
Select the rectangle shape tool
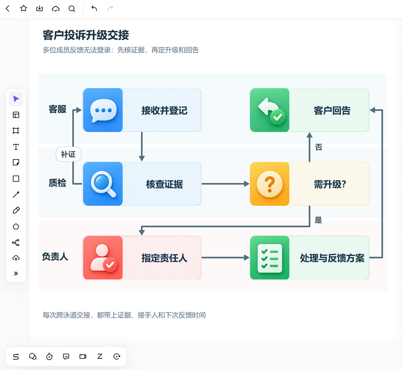click(16, 179)
